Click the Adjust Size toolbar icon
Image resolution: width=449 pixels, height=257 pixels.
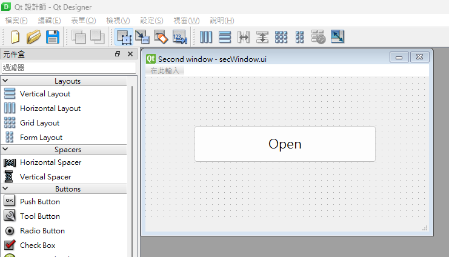pyautogui.click(x=338, y=37)
